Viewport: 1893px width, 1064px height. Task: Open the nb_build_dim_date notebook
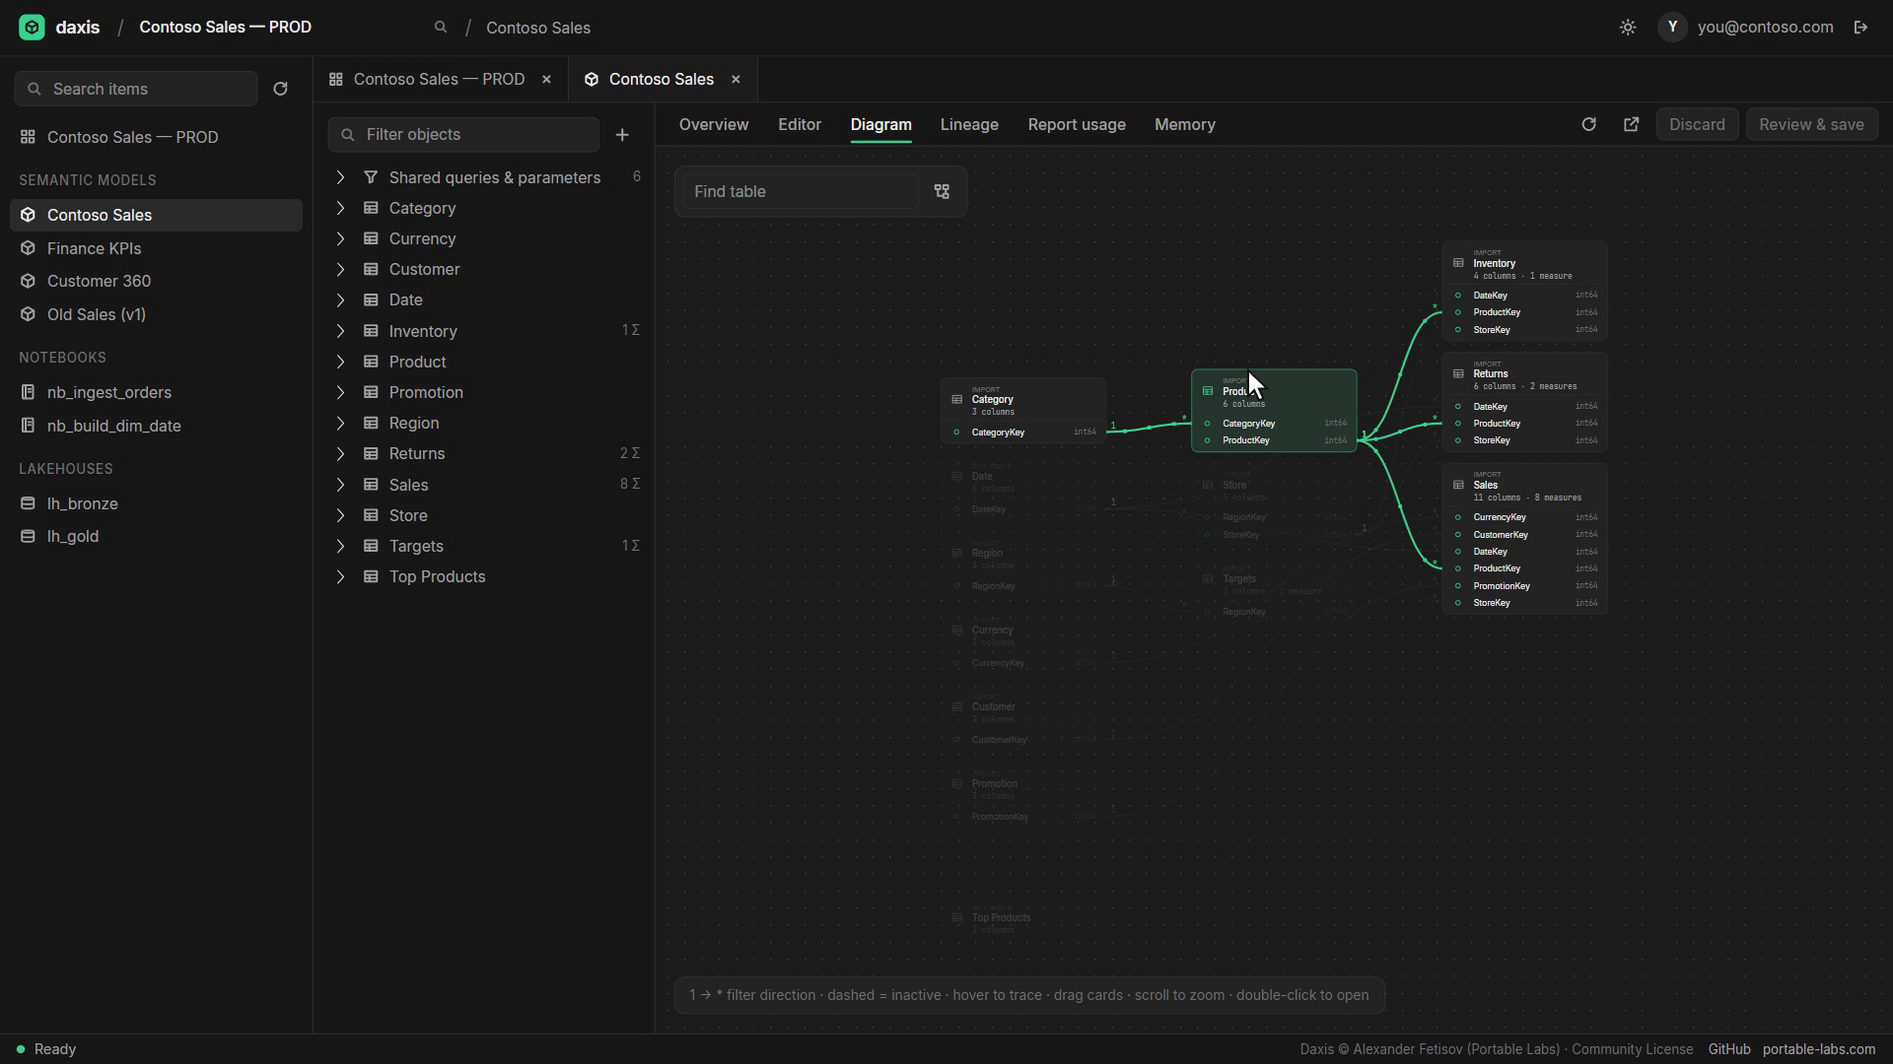(156, 426)
